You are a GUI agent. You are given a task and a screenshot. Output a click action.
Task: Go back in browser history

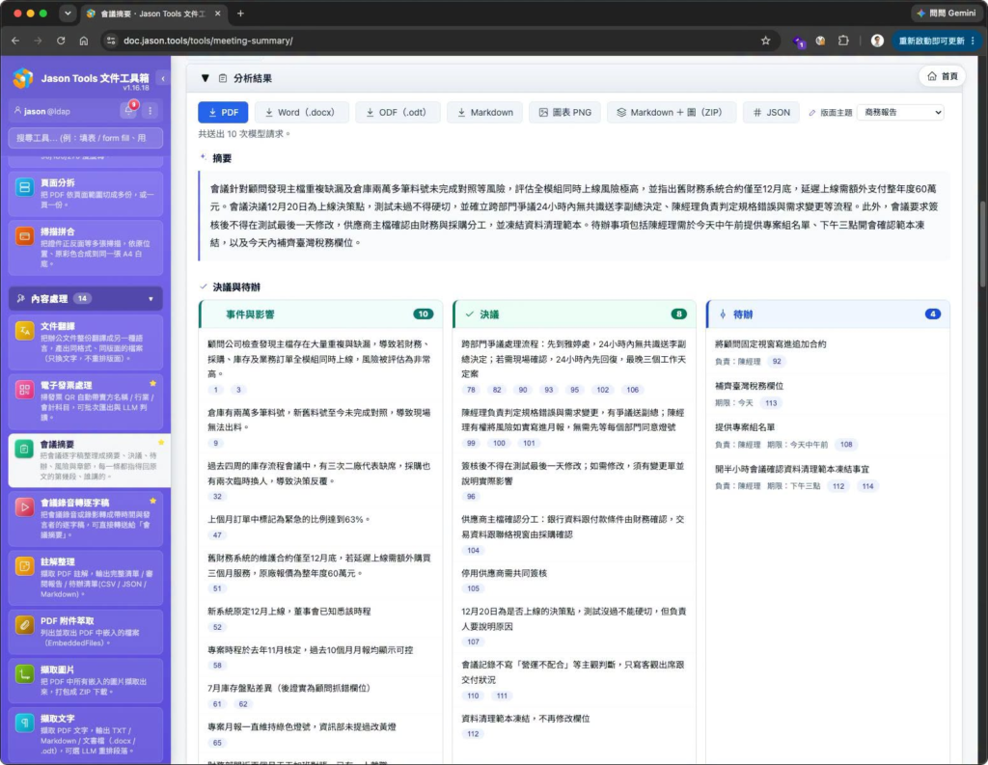coord(15,41)
